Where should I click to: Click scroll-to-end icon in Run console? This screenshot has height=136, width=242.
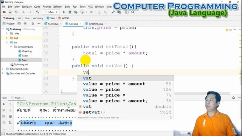click(10, 122)
